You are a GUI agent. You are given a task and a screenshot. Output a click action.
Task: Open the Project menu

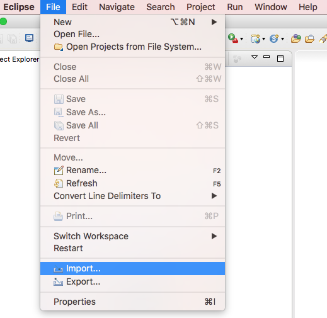pyautogui.click(x=201, y=7)
